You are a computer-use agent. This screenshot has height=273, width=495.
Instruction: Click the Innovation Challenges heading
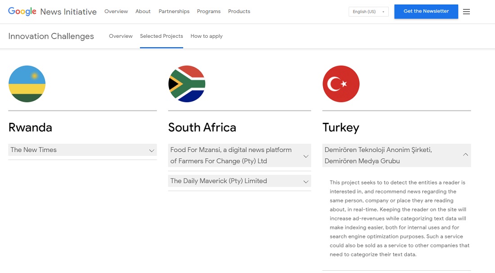coord(51,36)
